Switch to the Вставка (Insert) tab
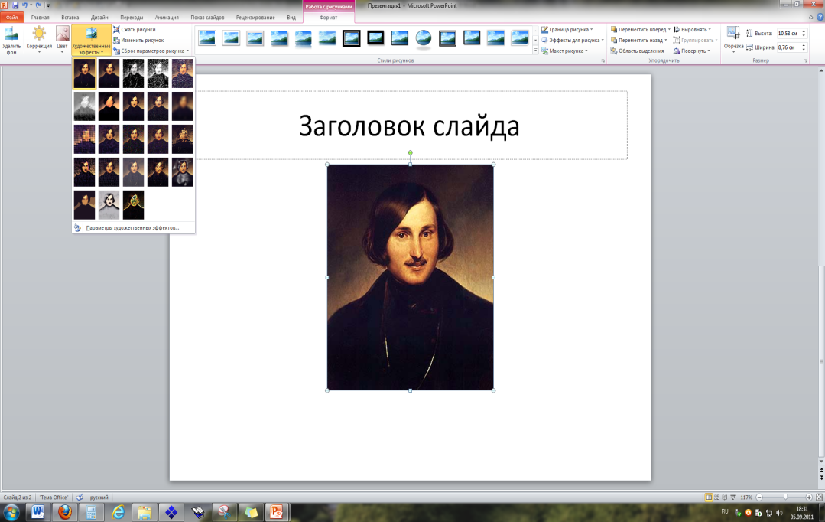This screenshot has width=825, height=522. pos(70,18)
